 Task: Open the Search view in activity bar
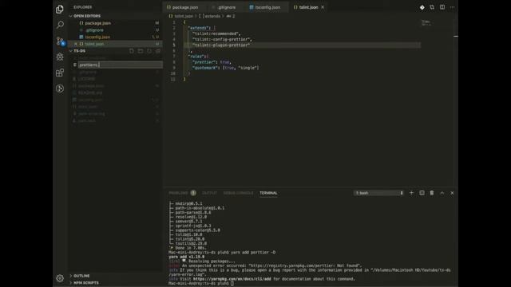pyautogui.click(x=60, y=25)
